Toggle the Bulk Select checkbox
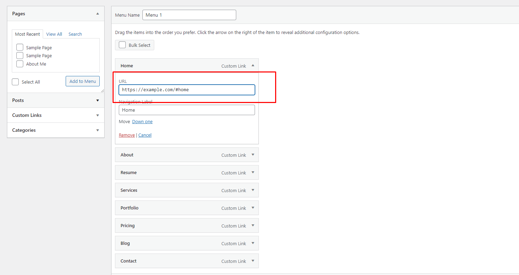Viewport: 519px width, 275px height. click(122, 45)
